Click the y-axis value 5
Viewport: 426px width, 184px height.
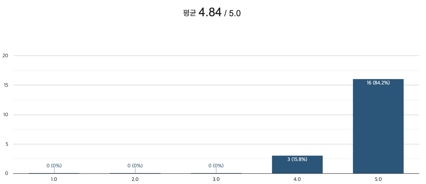pyautogui.click(x=7, y=144)
